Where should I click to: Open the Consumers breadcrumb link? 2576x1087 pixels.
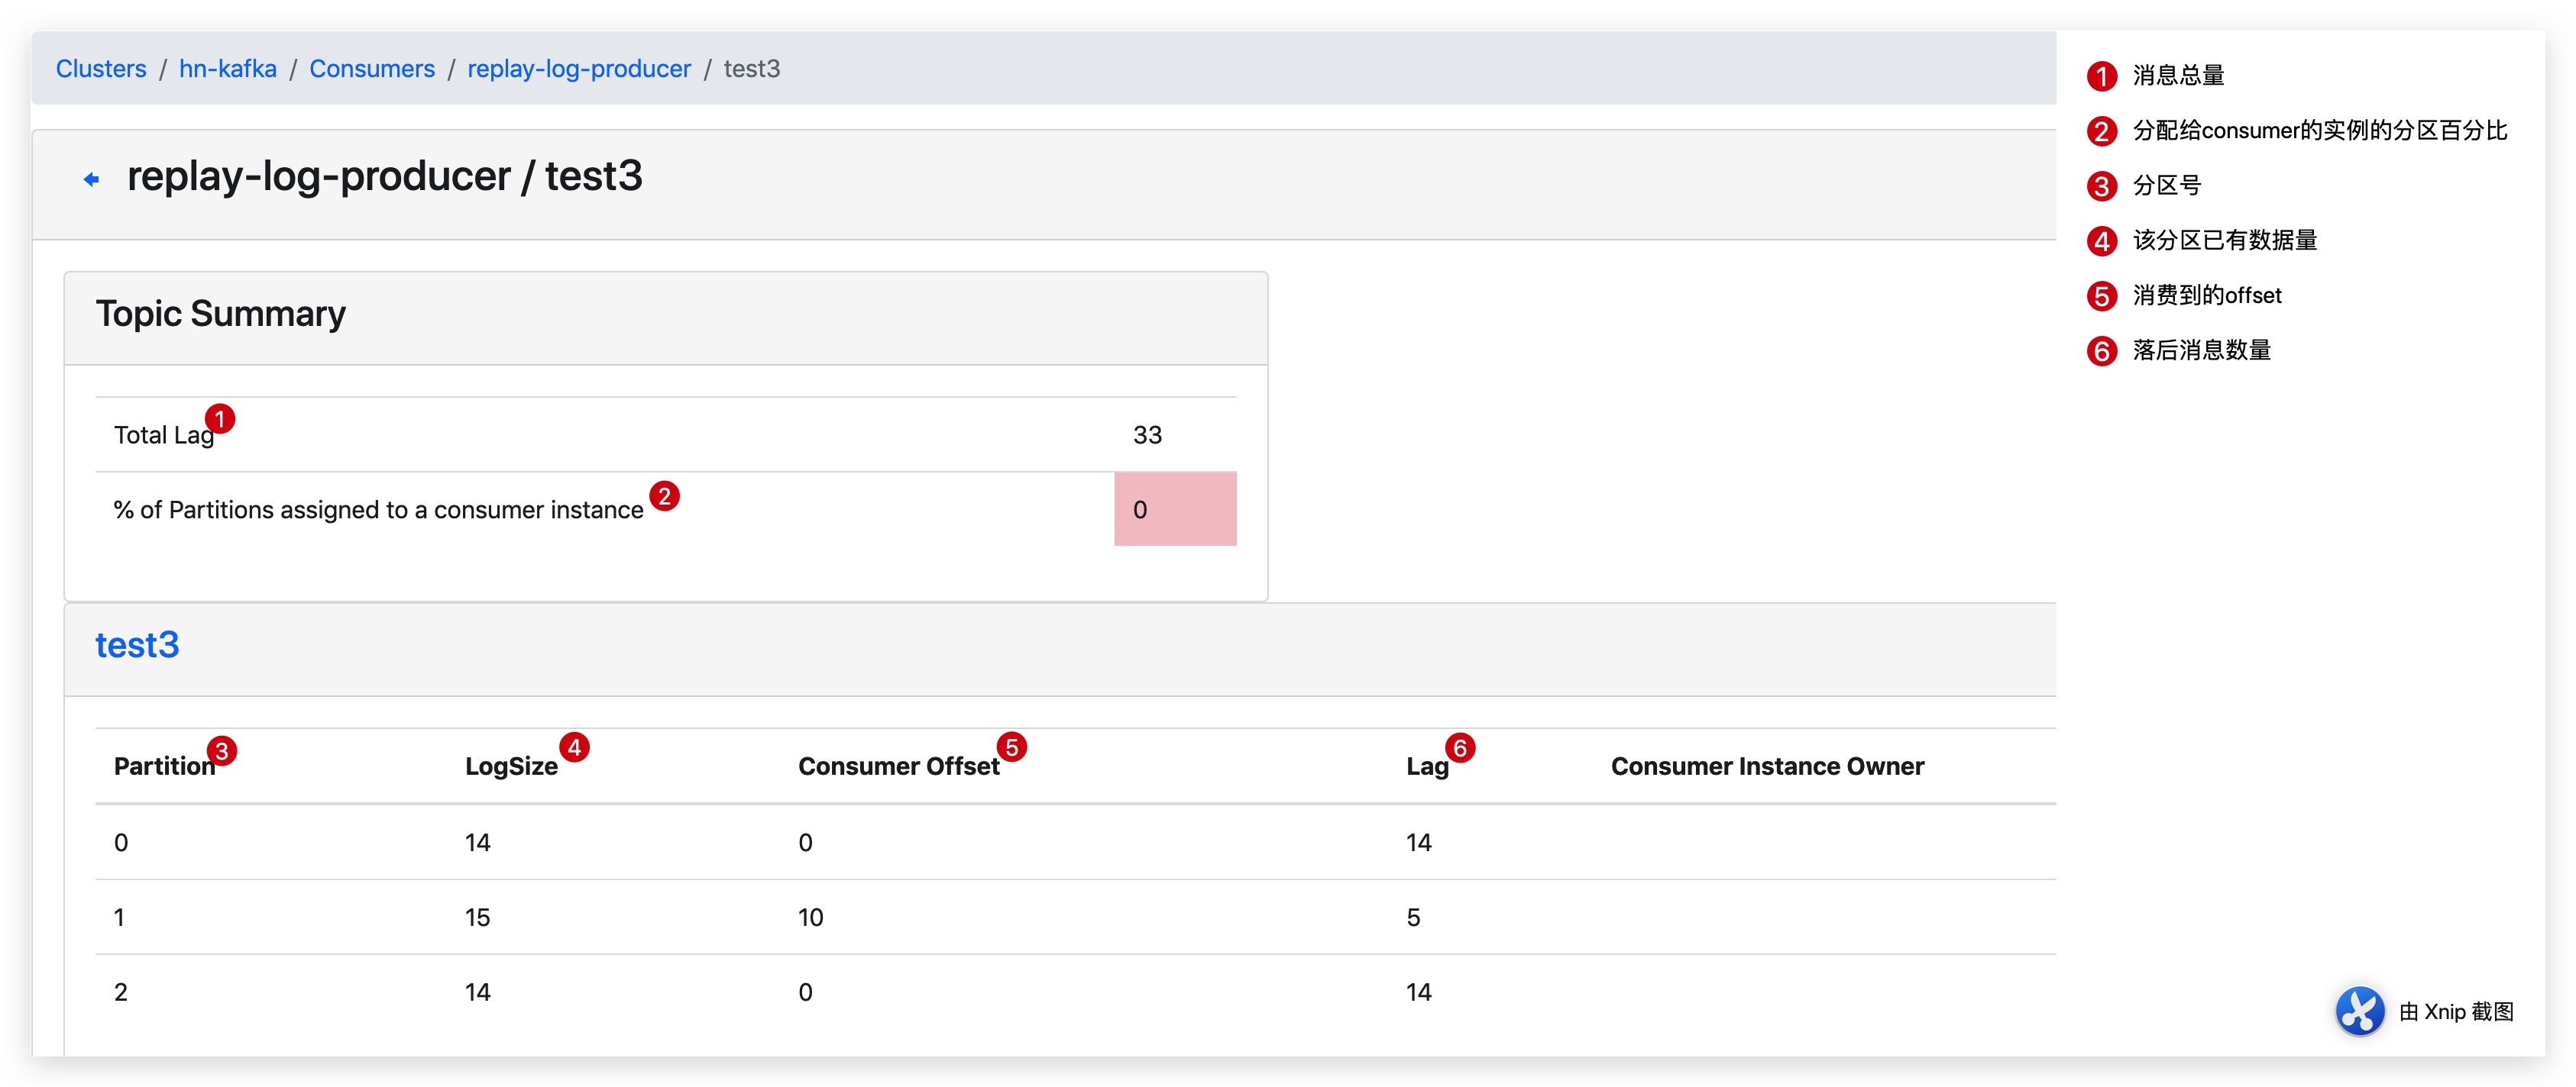[x=372, y=68]
